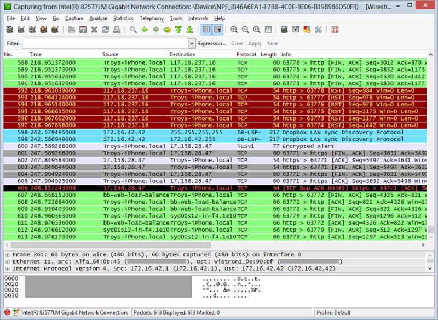Open the Capture Options icon

click(21, 30)
